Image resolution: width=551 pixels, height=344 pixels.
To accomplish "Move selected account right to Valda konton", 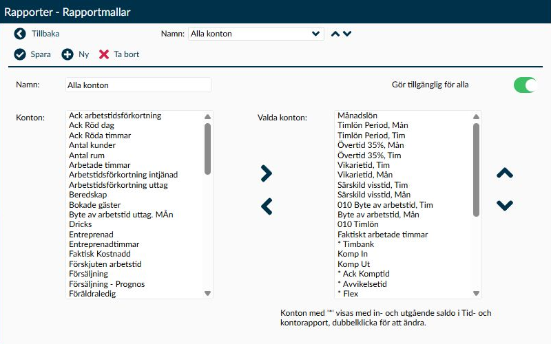I will [267, 173].
